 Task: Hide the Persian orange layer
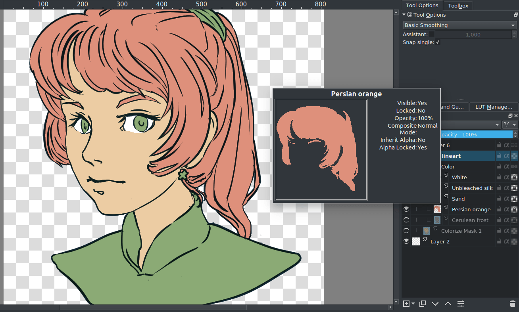[406, 209]
